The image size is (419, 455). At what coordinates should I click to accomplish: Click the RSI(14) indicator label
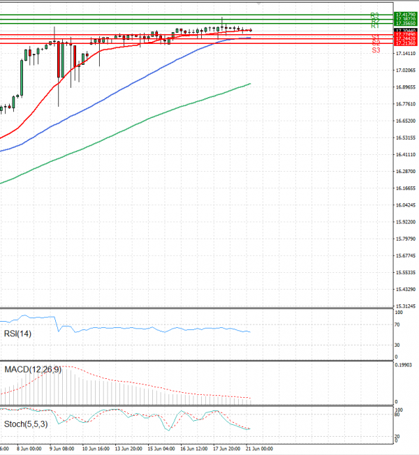click(17, 334)
